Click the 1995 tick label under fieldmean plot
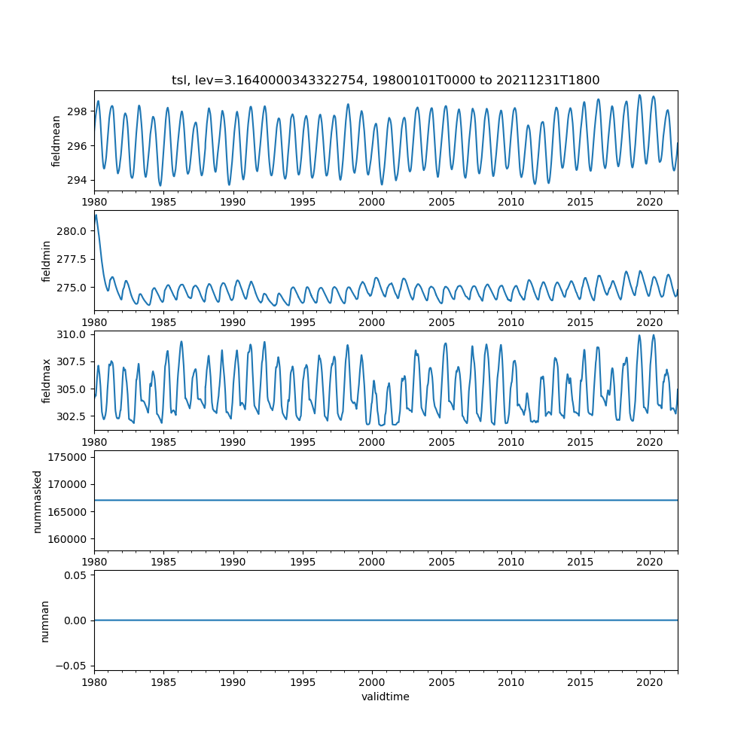The image size is (753, 753). click(303, 203)
